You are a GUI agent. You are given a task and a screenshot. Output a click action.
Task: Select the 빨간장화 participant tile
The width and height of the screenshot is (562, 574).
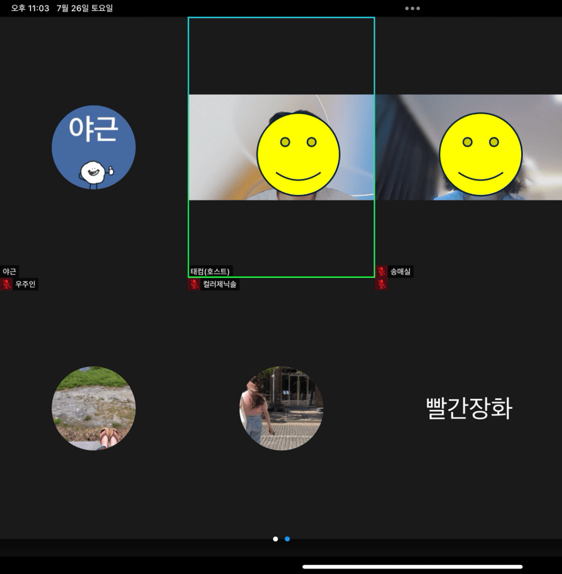(x=469, y=408)
